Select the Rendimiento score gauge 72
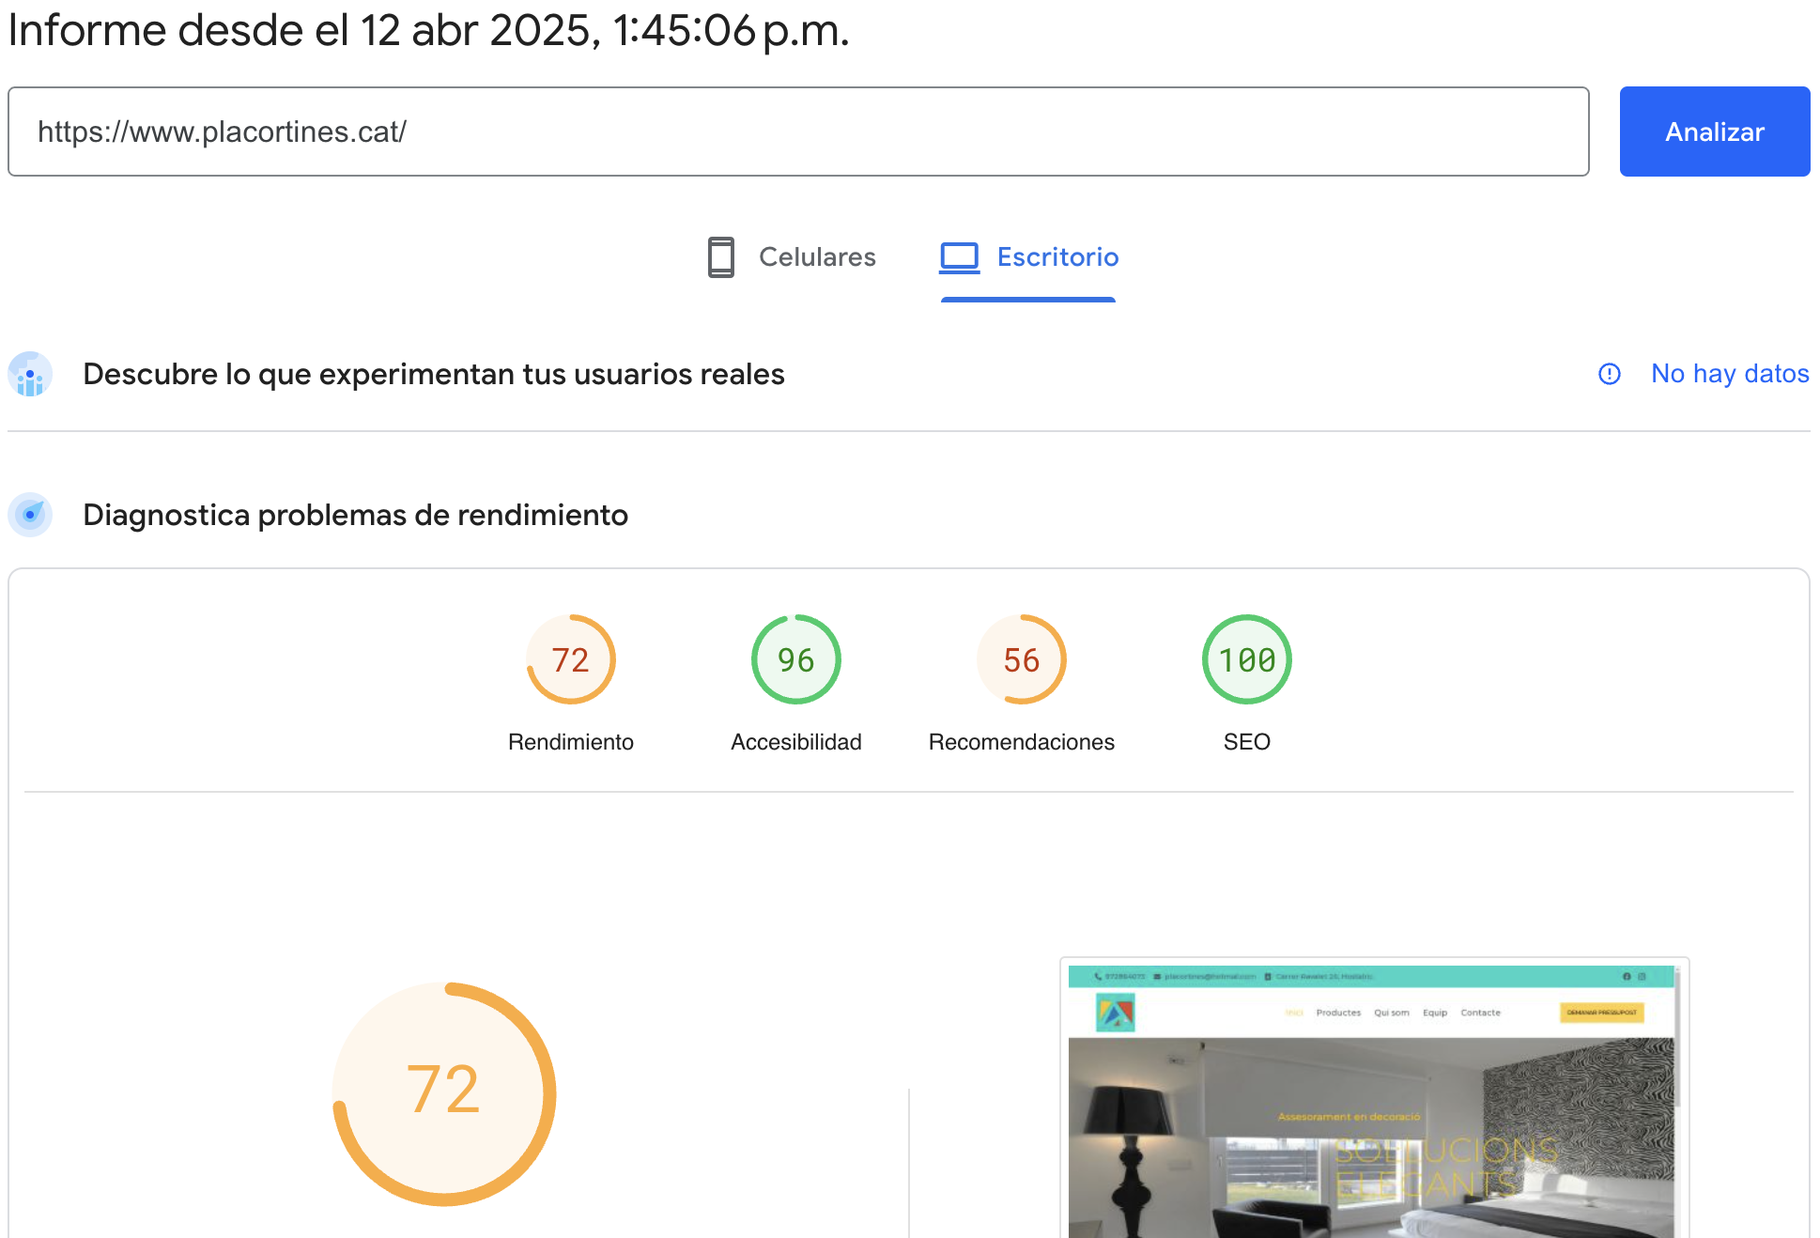This screenshot has height=1238, width=1820. (570, 659)
